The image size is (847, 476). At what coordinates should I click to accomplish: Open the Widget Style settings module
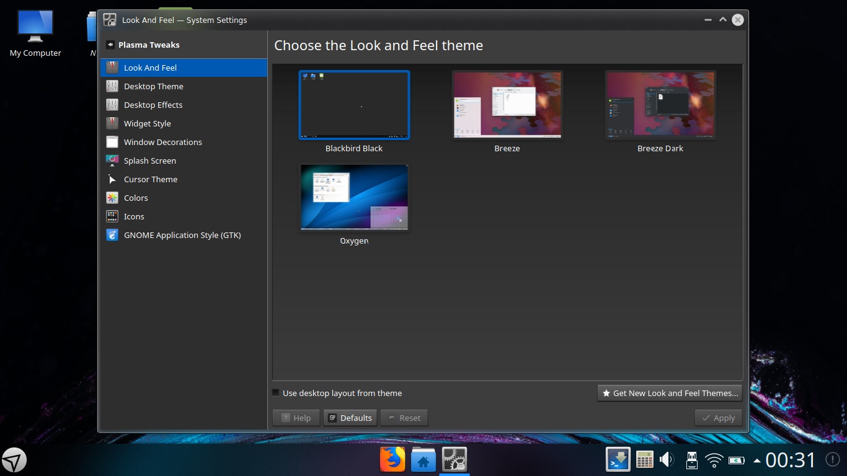click(x=184, y=123)
